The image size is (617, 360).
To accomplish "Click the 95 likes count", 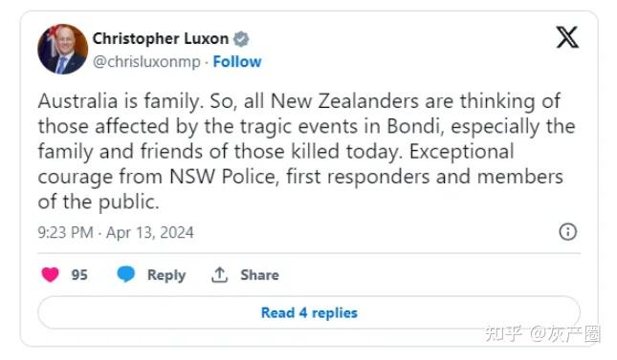I will (79, 275).
